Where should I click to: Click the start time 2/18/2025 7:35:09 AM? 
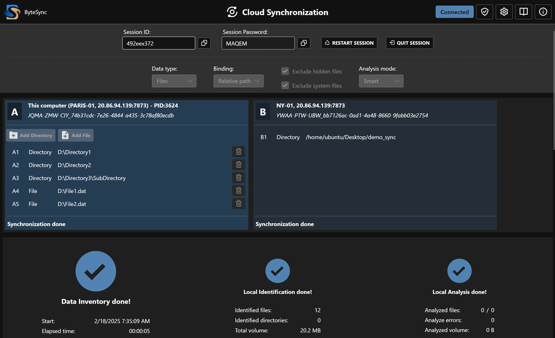click(122, 321)
